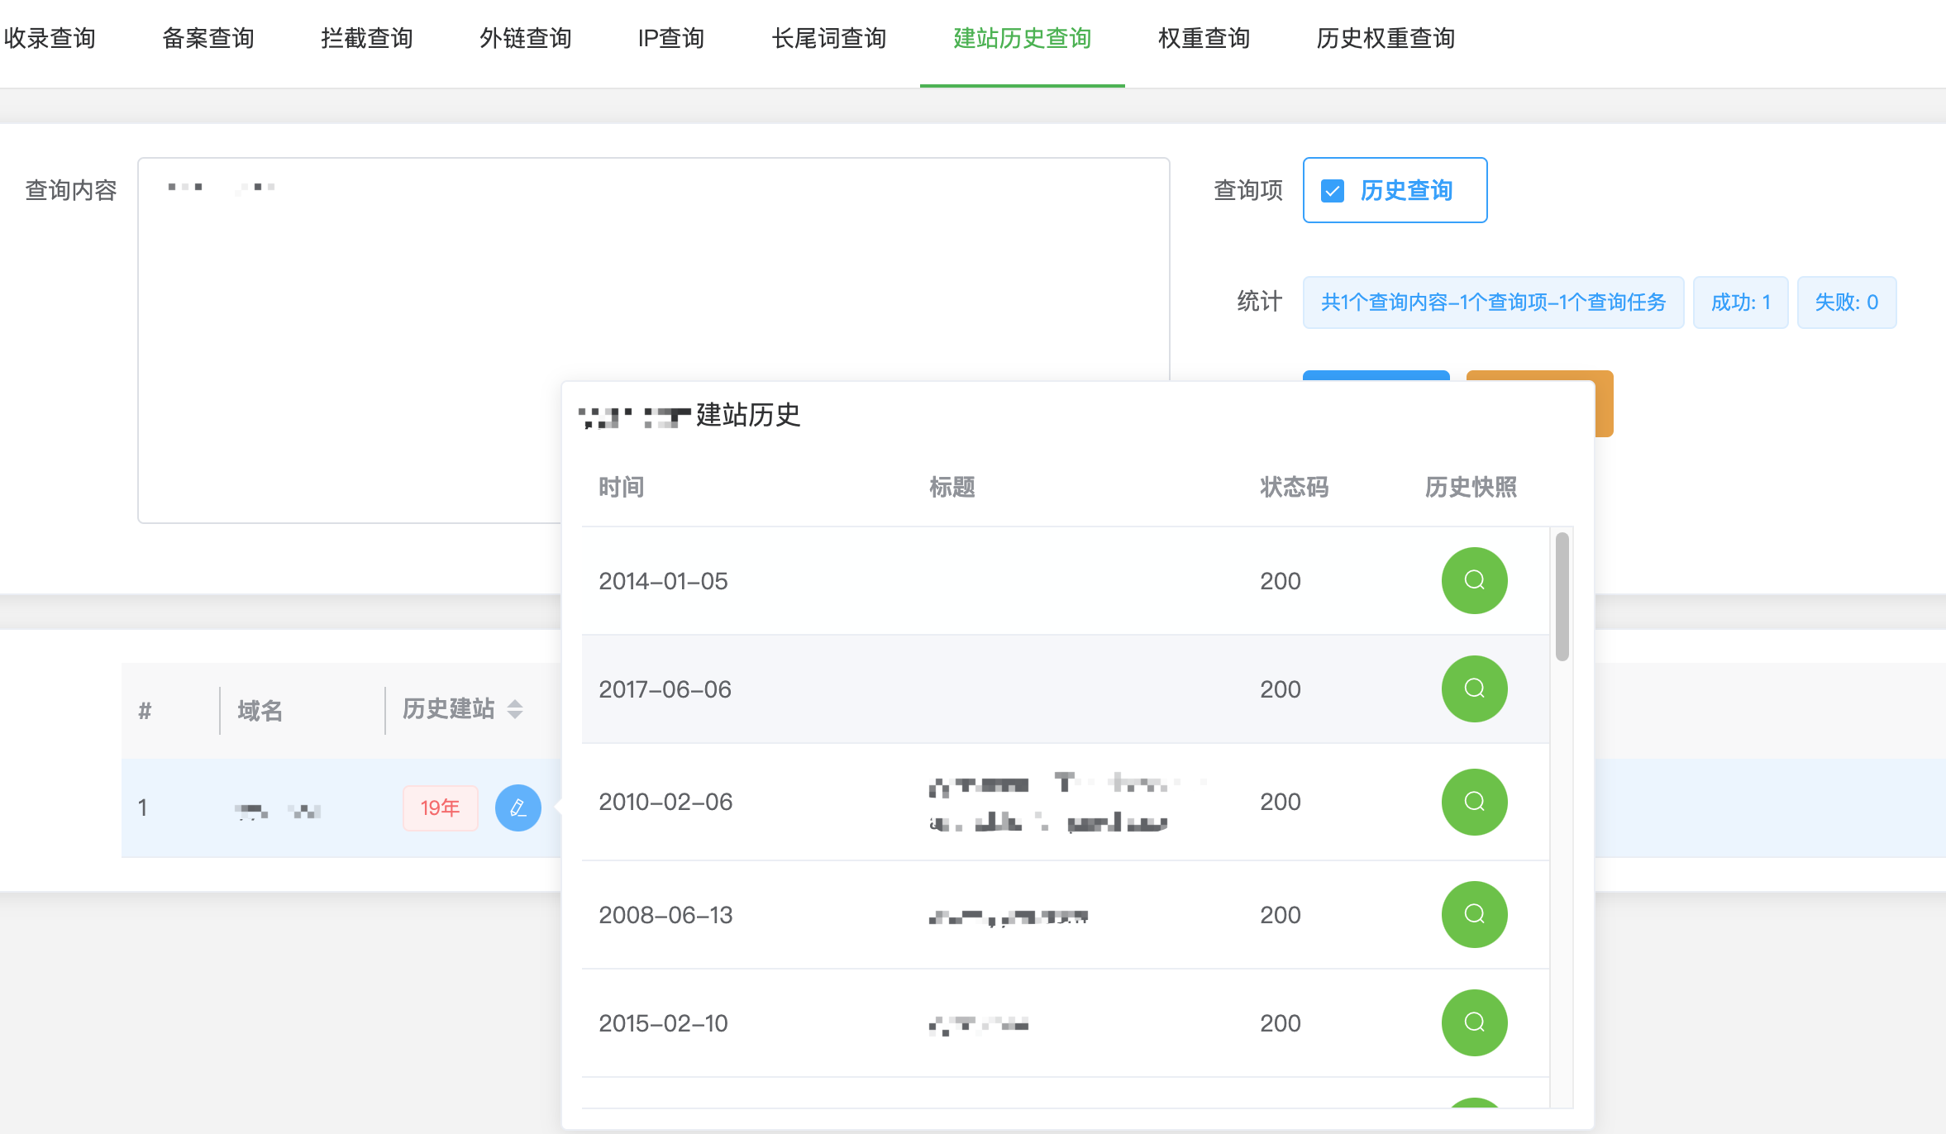Click status code 200 in 2014-01-05 row

(x=1281, y=581)
